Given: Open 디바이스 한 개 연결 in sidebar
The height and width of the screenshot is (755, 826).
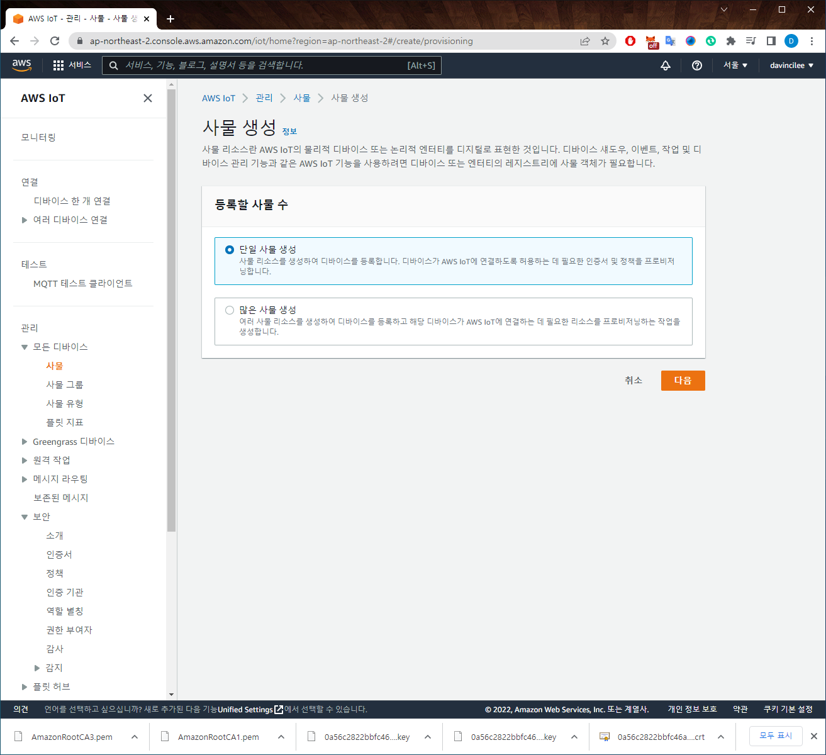Looking at the screenshot, I should click(x=72, y=201).
